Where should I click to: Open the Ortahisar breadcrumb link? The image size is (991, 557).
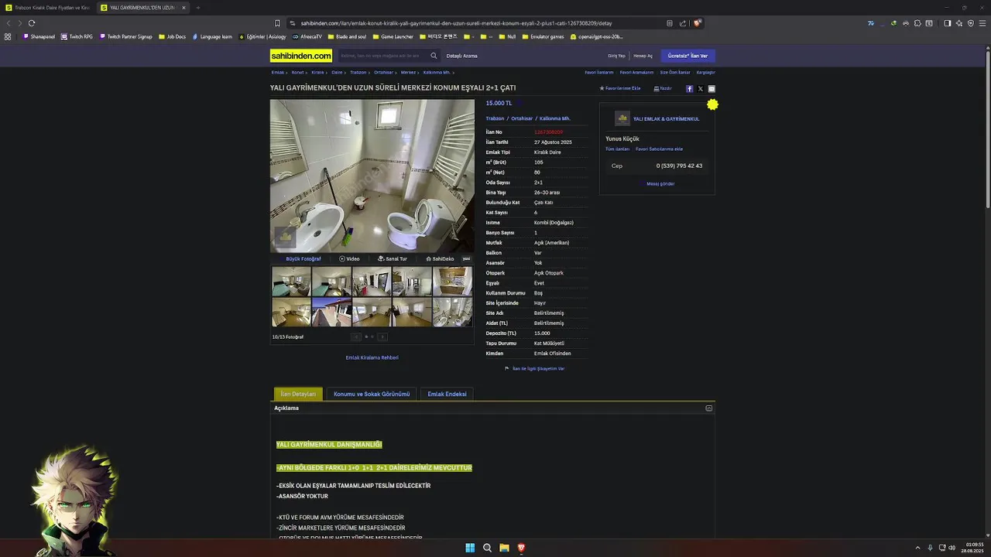click(384, 72)
